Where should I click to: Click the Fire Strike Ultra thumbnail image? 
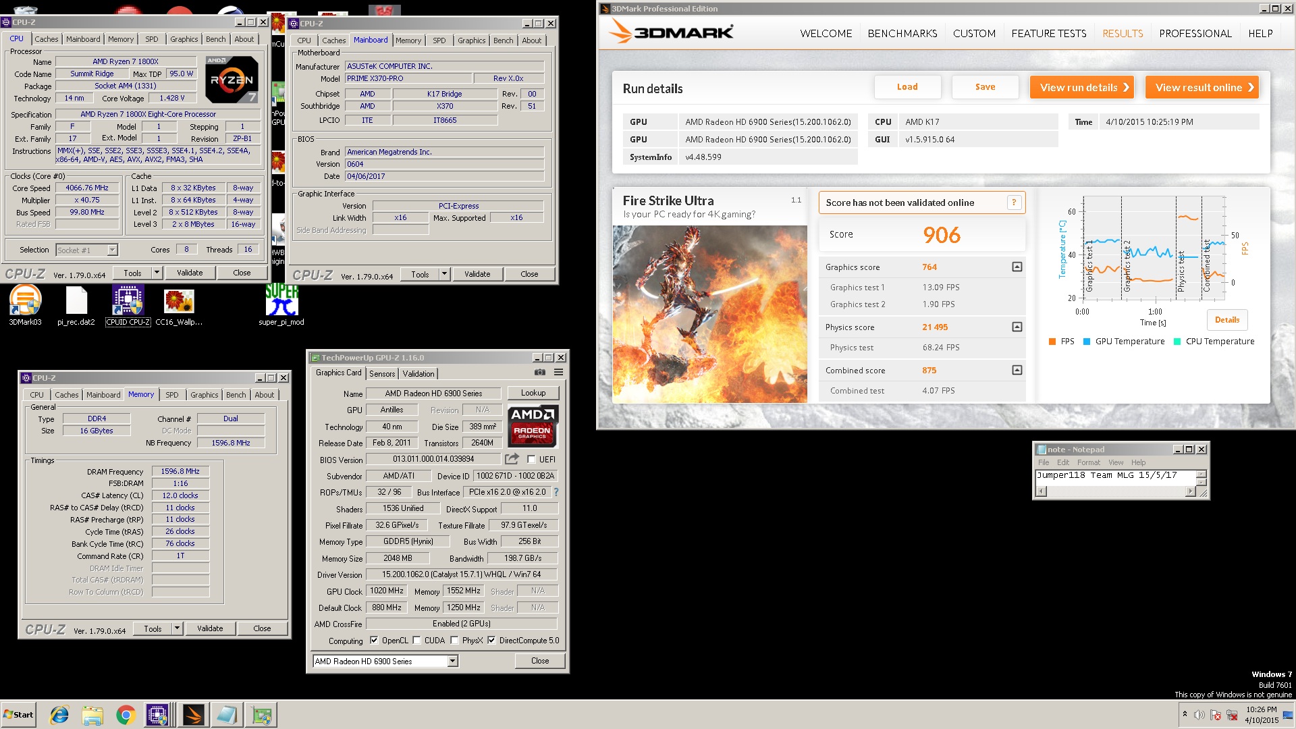(709, 314)
